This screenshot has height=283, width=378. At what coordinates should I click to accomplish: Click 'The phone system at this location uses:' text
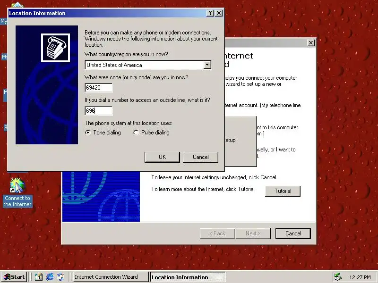point(129,123)
